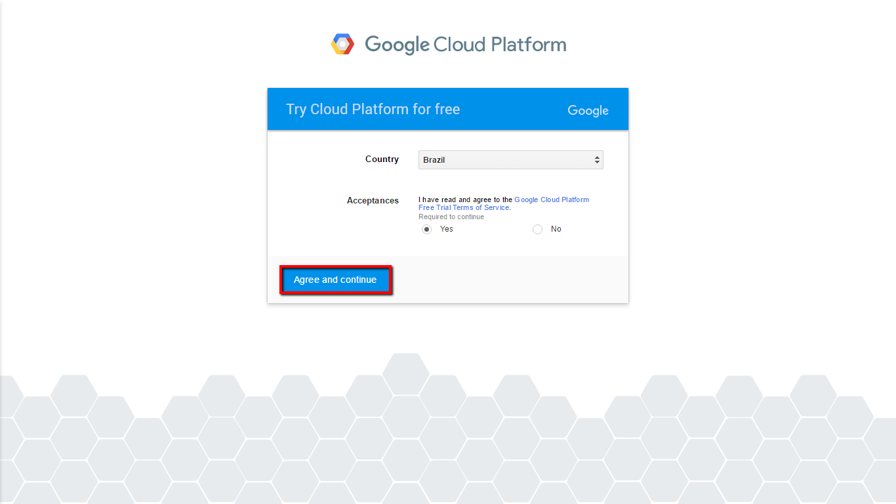Viewport: 896px width, 504px height.
Task: Click the "No" label text
Action: (556, 229)
